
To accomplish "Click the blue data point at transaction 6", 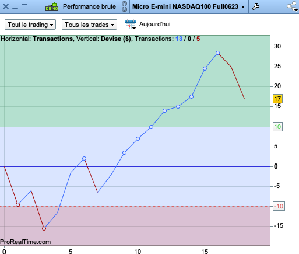I will 84,158.
